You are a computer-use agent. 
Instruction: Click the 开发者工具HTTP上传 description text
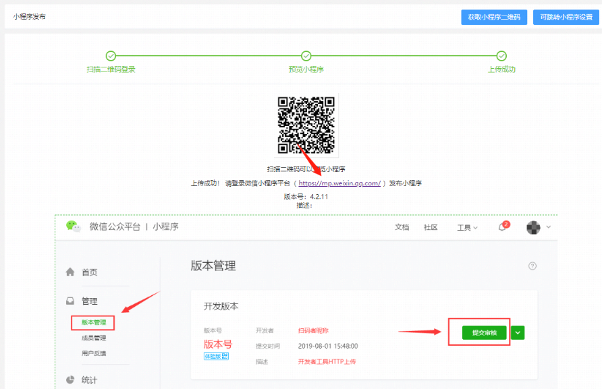point(327,362)
